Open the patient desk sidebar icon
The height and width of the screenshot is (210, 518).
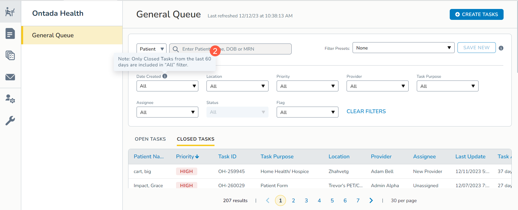click(x=10, y=12)
